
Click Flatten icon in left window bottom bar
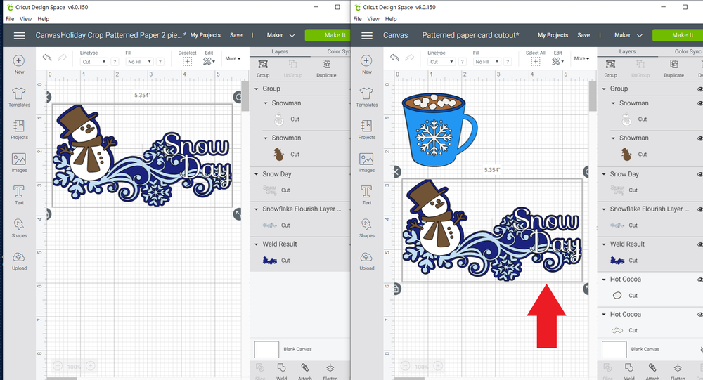tap(330, 368)
